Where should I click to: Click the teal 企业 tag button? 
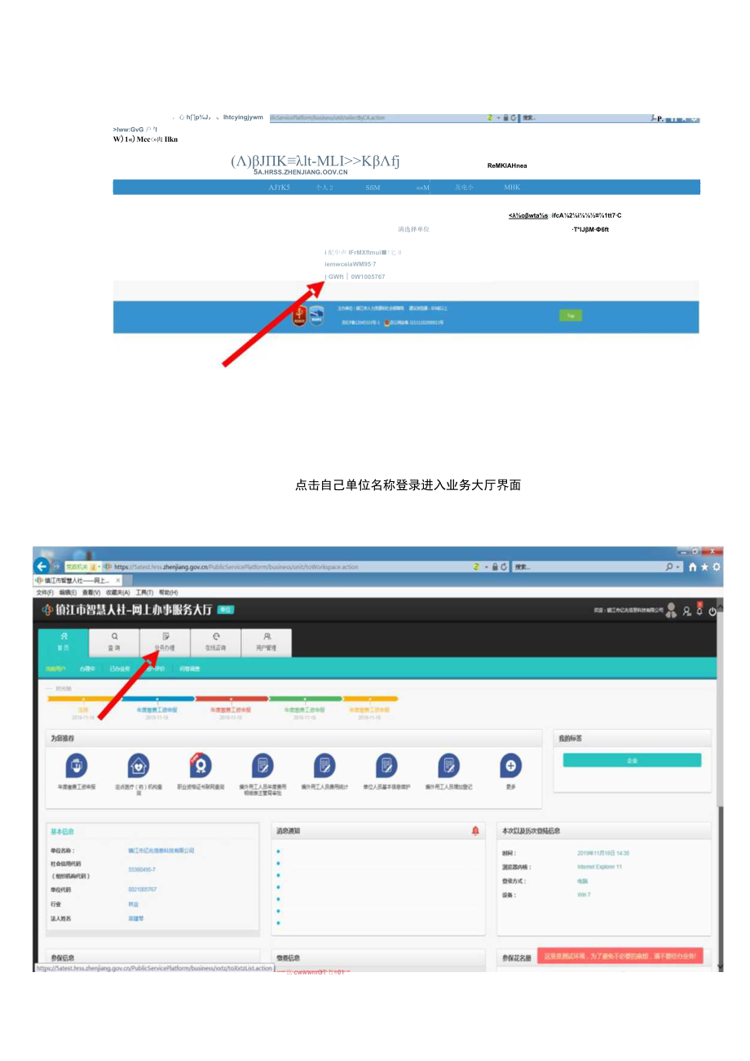click(632, 760)
